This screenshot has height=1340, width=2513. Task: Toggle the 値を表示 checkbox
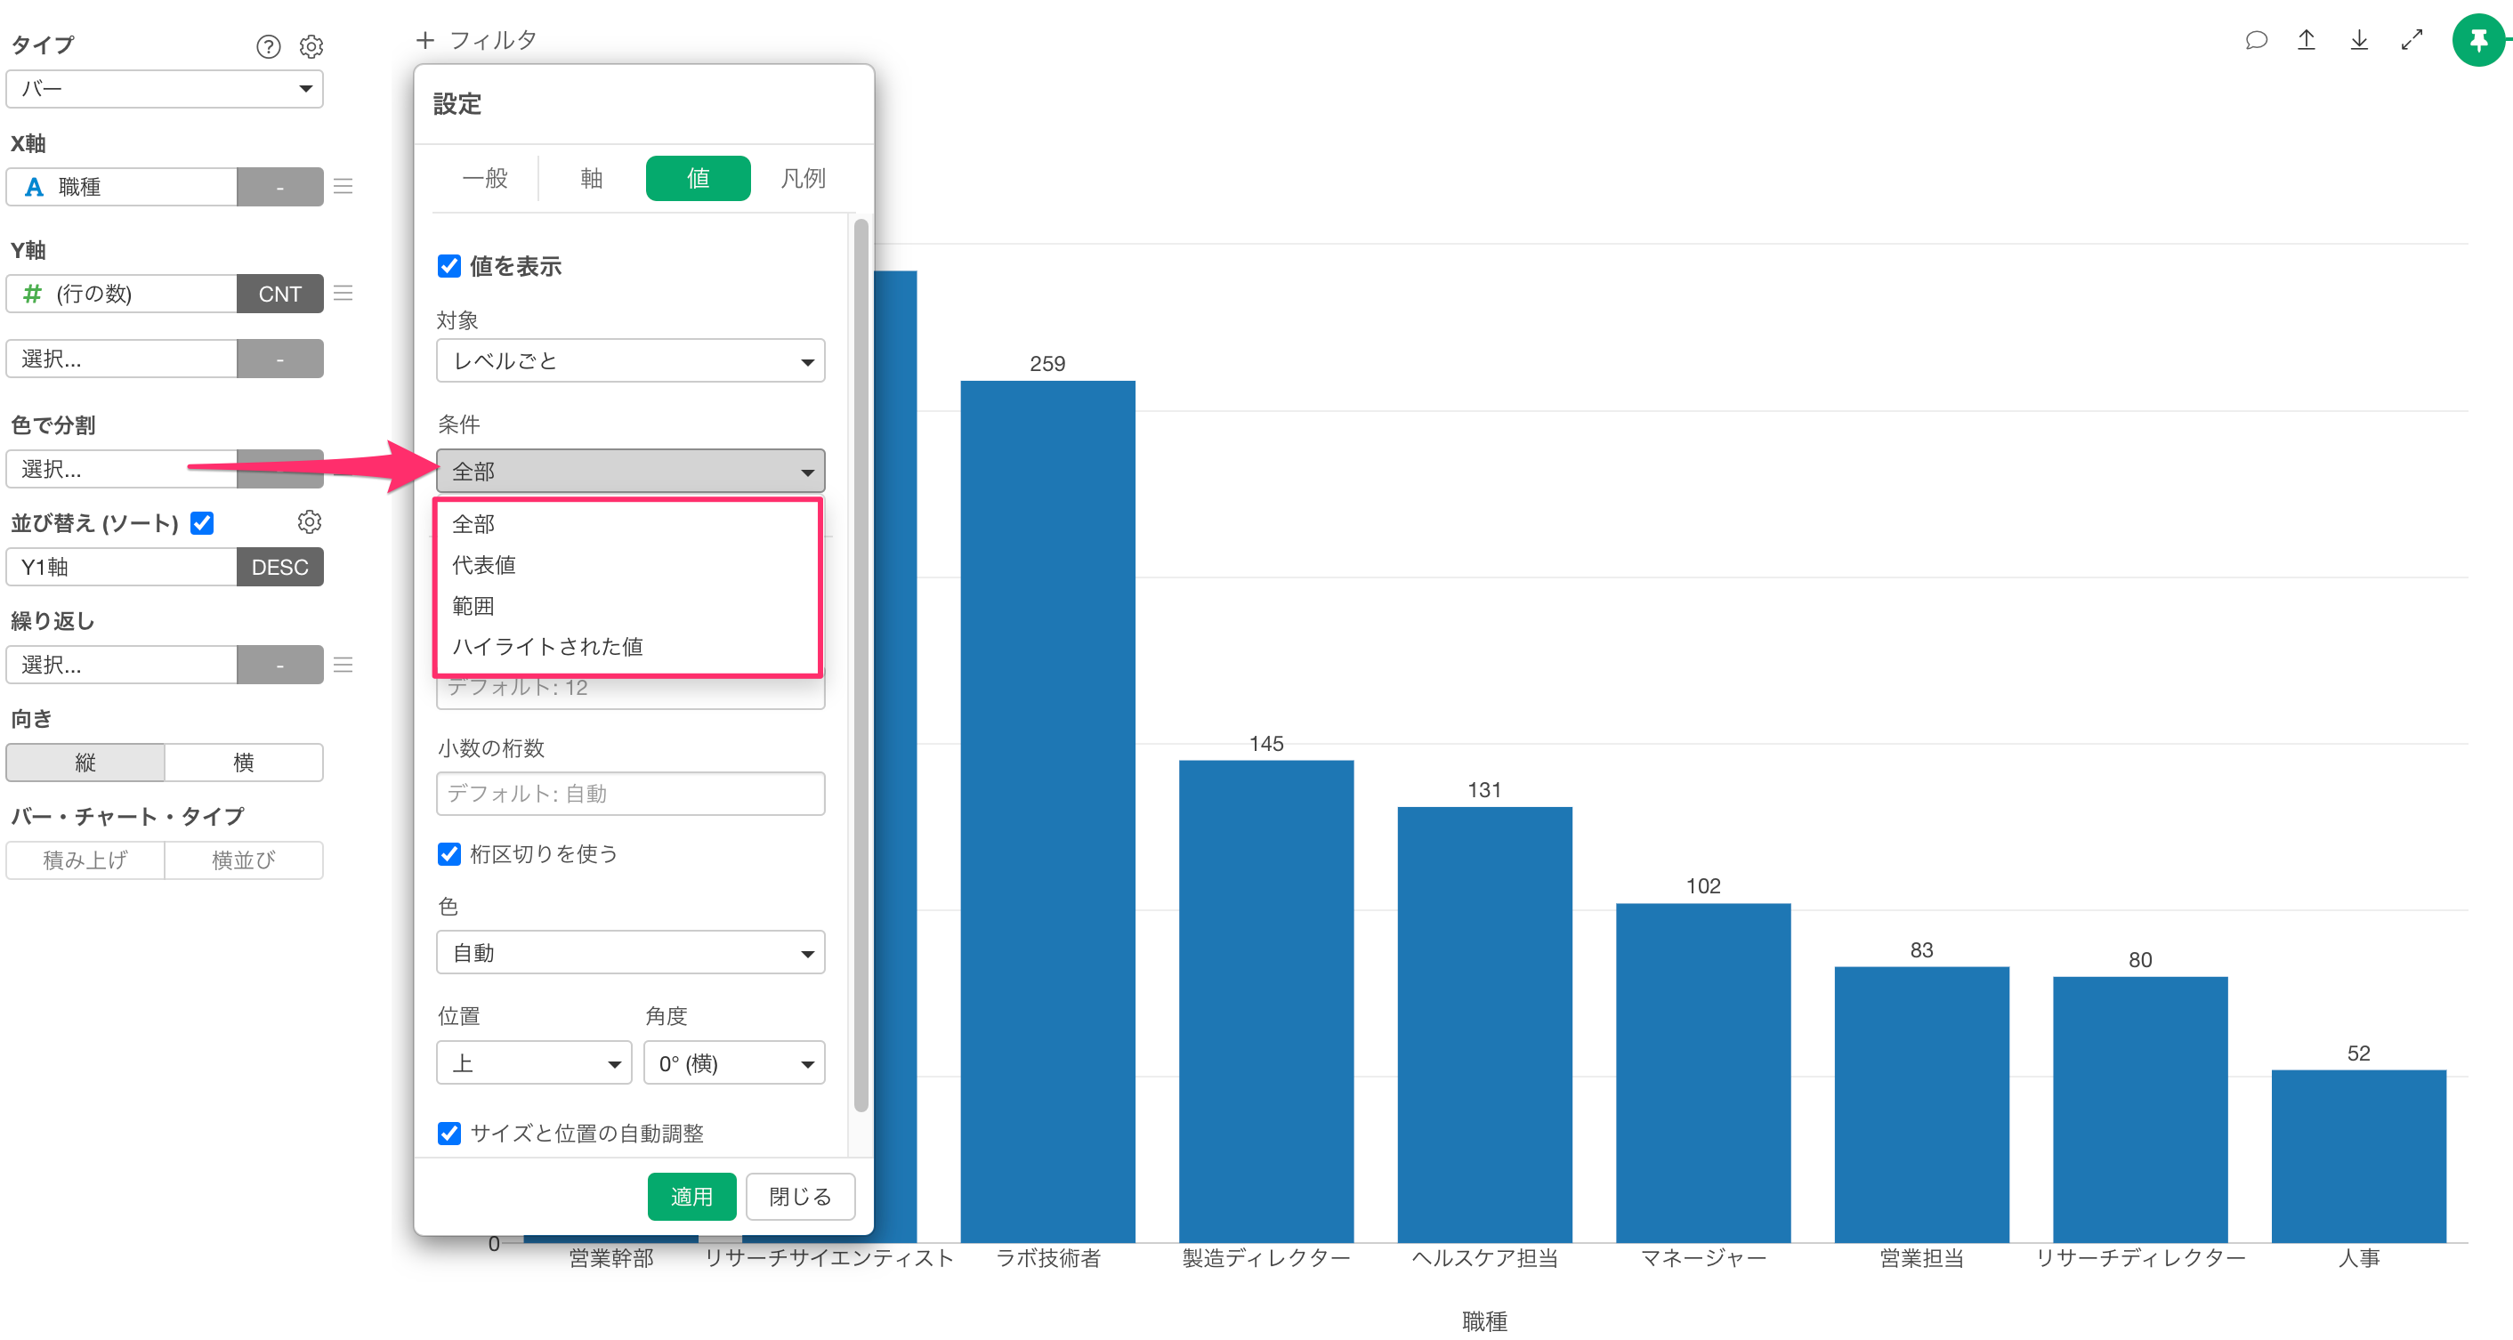click(449, 265)
